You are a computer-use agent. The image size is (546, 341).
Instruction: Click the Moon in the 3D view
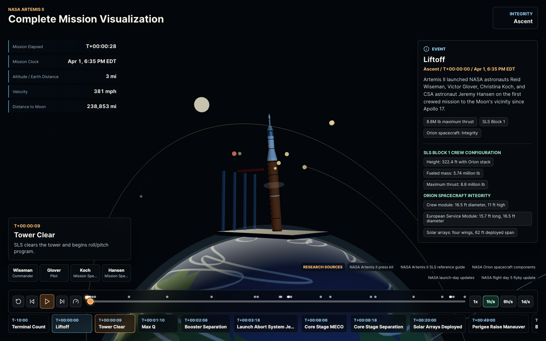point(202,105)
